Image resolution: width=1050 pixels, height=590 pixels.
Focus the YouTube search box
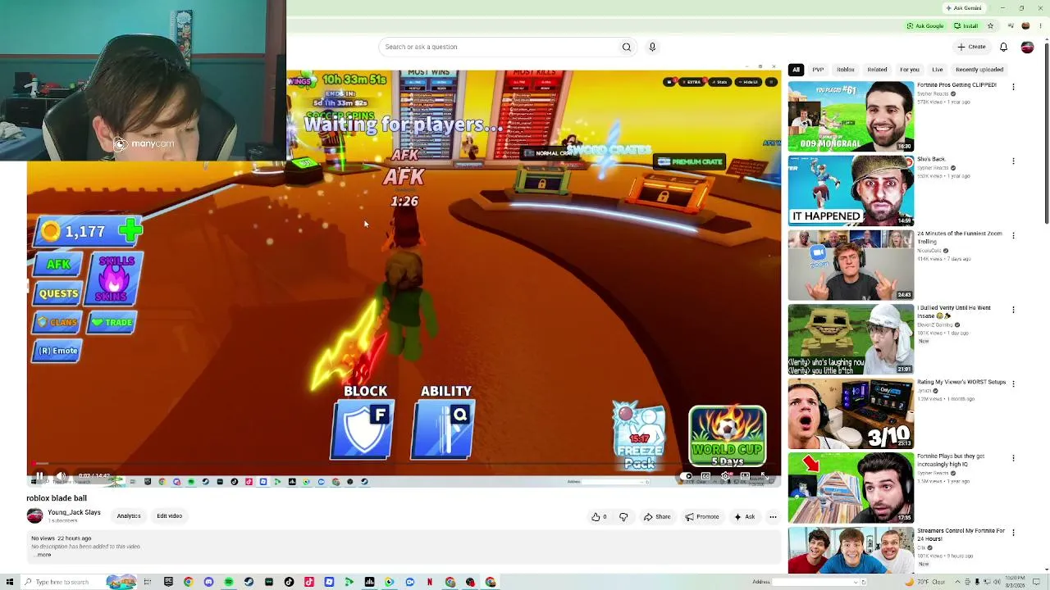pos(500,47)
